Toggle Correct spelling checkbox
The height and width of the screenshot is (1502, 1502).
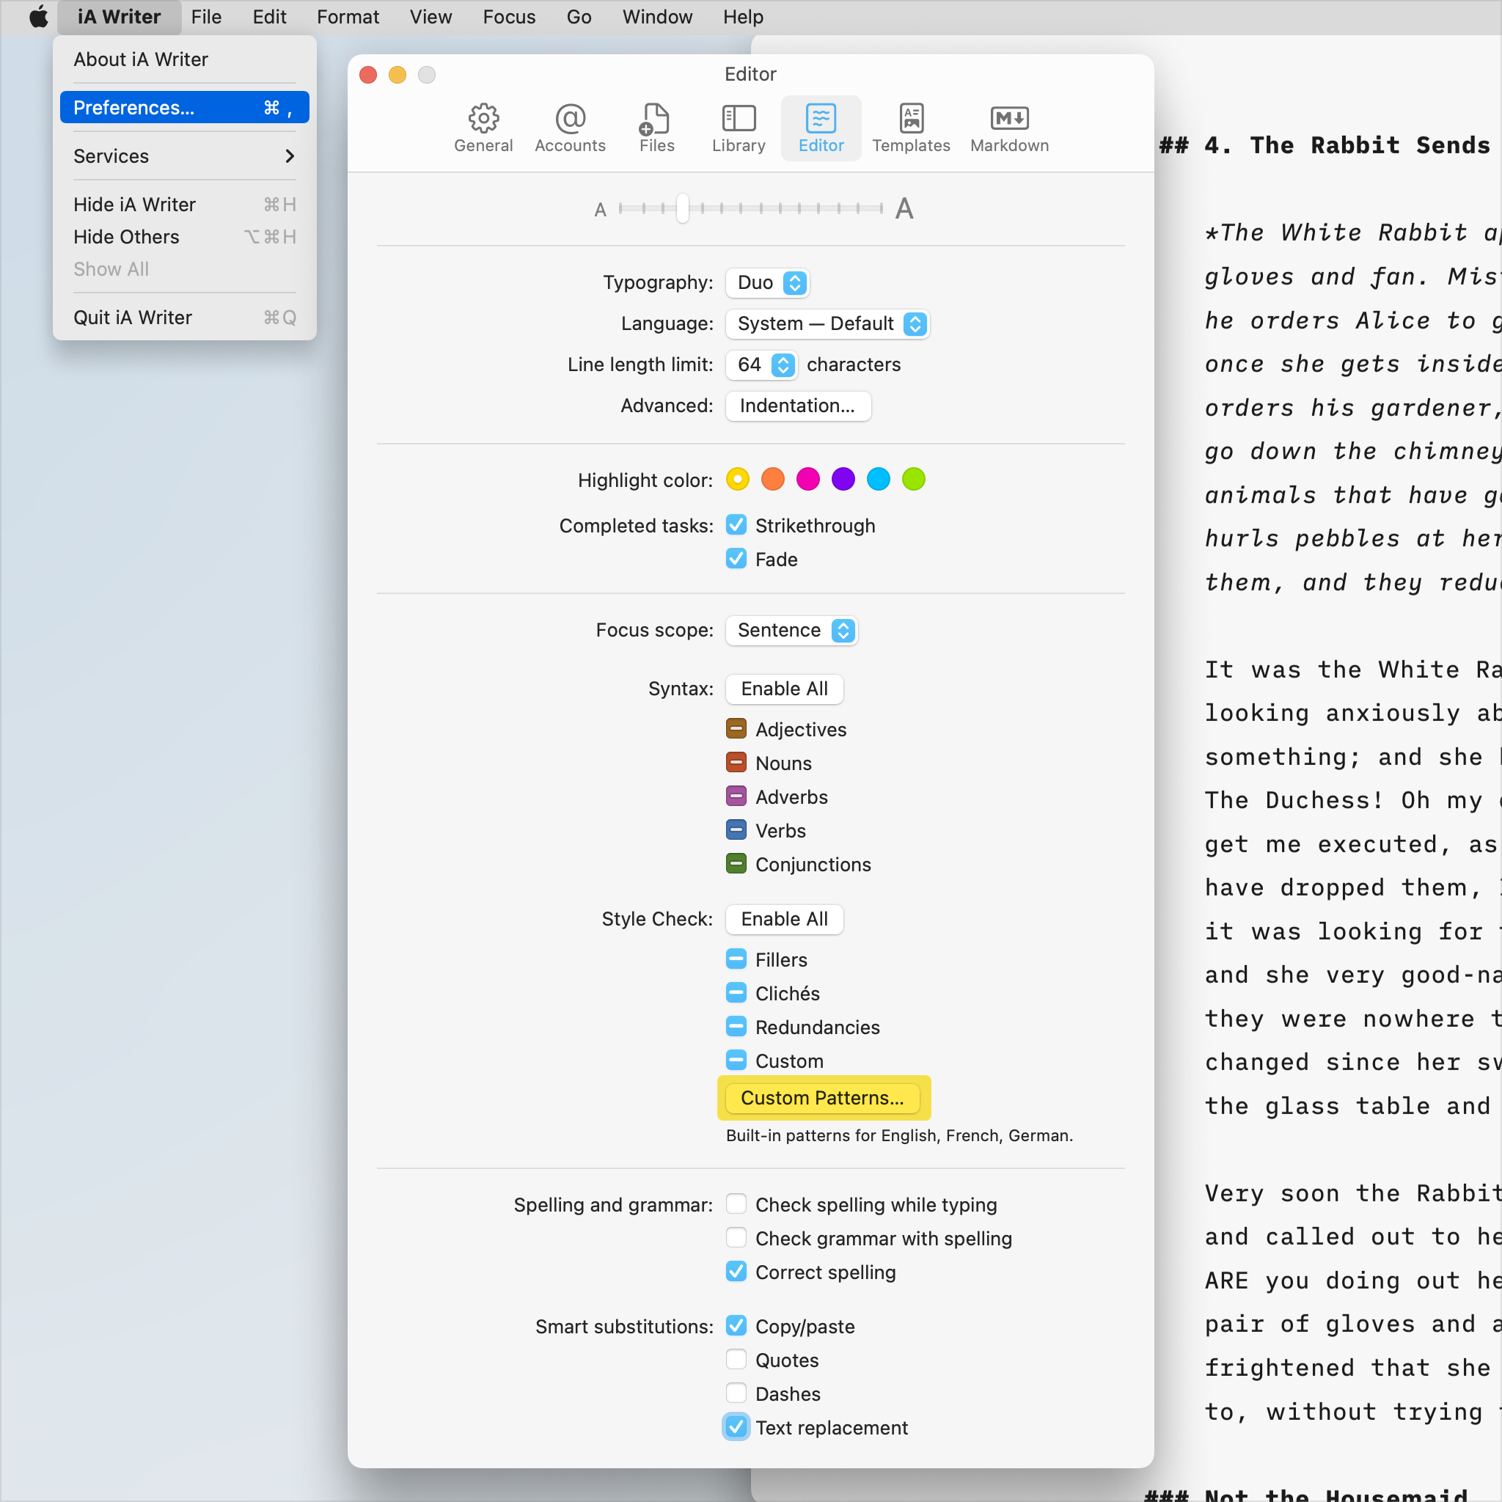point(736,1271)
